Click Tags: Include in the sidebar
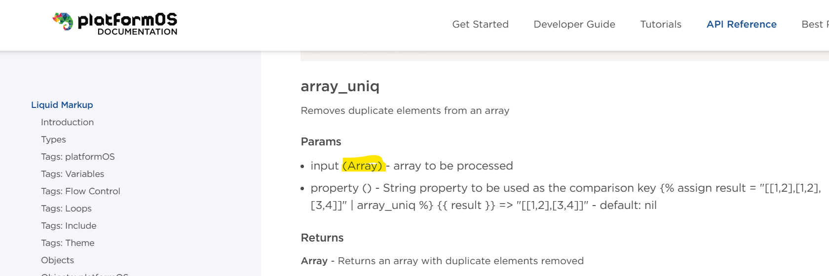 click(x=69, y=226)
